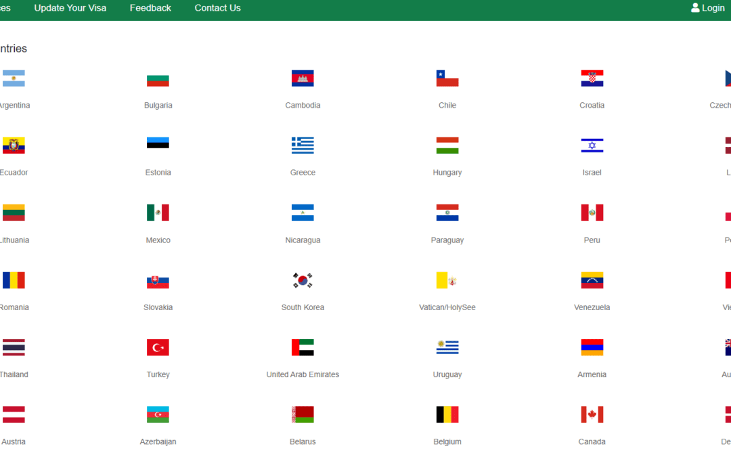This screenshot has width=731, height=457.
Task: Open the Canada name link
Action: 592,441
